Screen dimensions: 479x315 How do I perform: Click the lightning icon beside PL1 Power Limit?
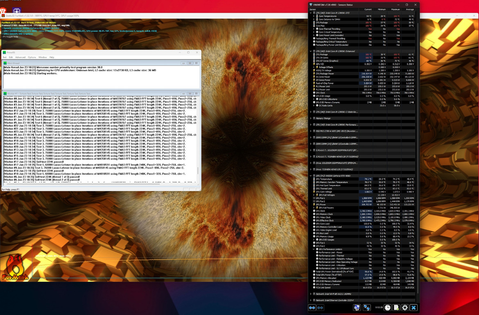(x=314, y=86)
